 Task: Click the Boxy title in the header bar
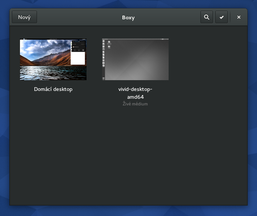pyautogui.click(x=128, y=17)
